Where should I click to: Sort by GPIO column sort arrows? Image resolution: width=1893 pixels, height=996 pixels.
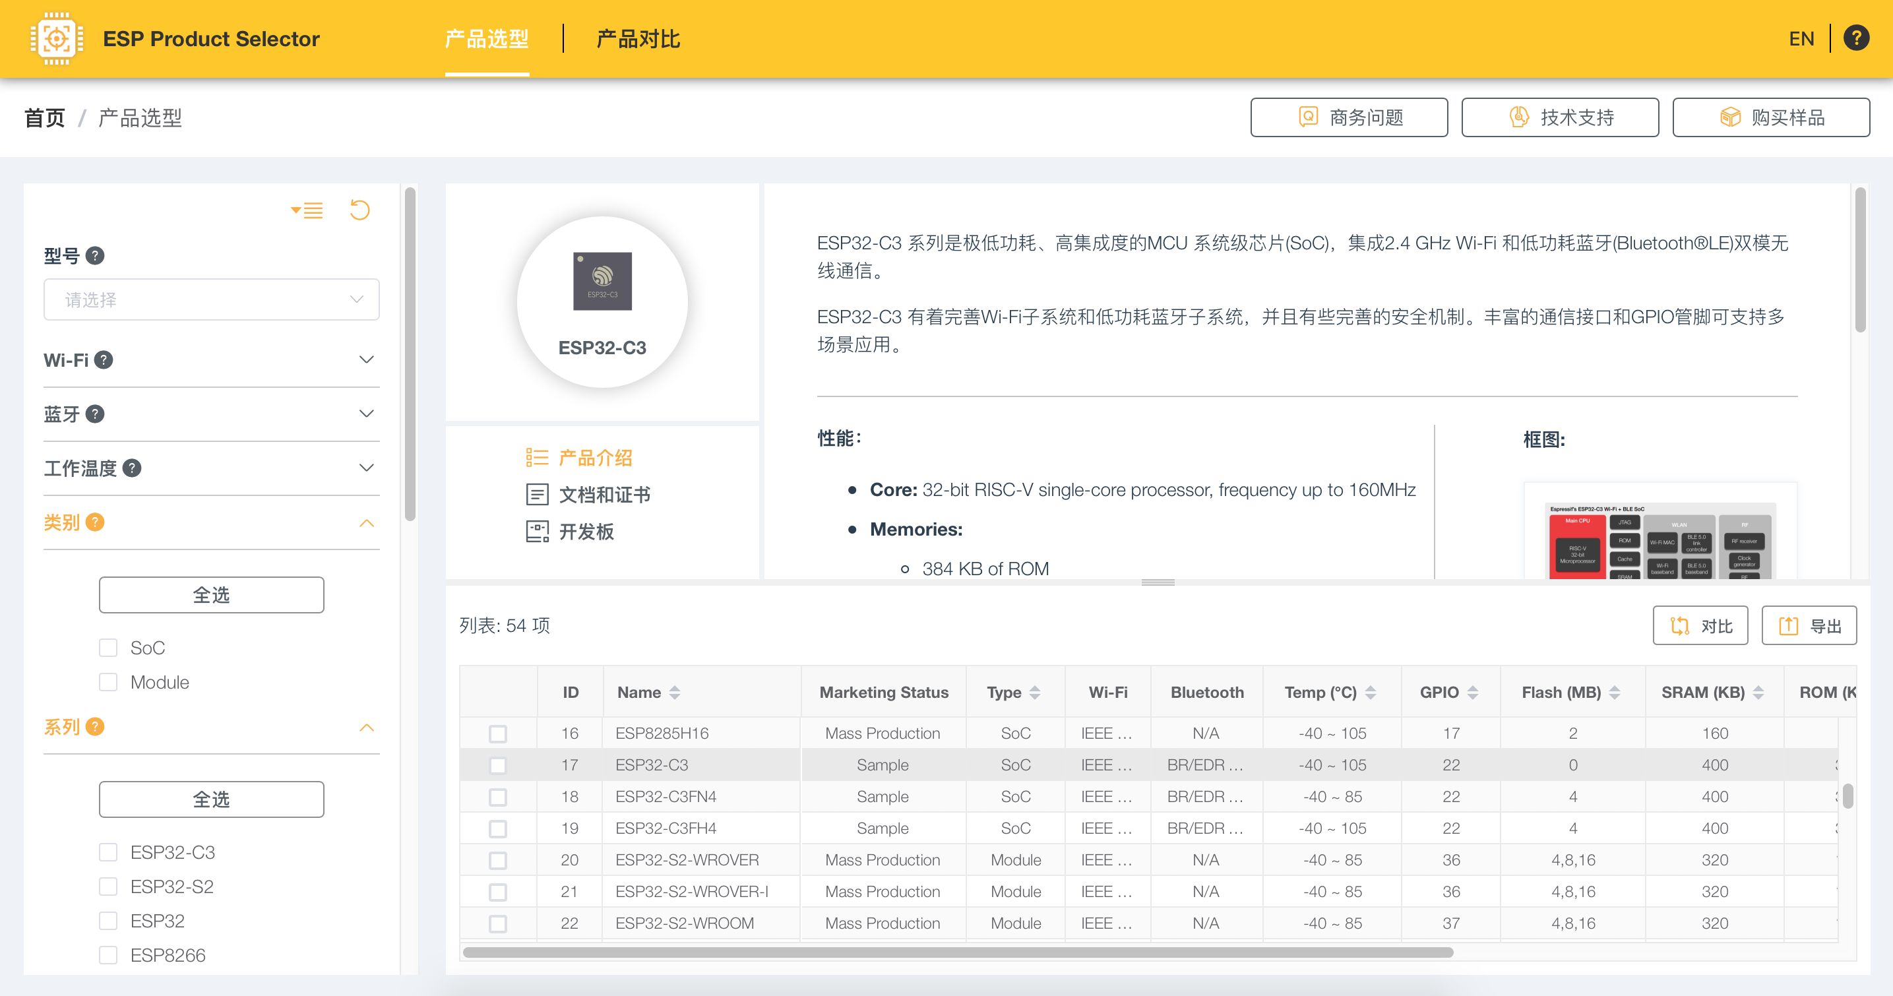(x=1473, y=692)
